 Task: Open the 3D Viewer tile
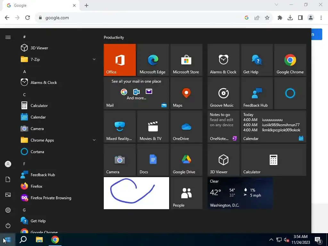(x=223, y=160)
